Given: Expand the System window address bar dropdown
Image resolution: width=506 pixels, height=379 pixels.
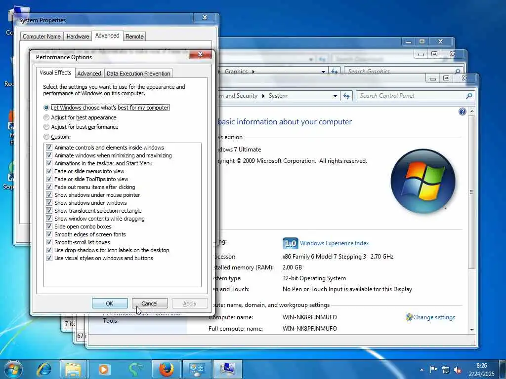Looking at the screenshot, I should click(x=335, y=96).
